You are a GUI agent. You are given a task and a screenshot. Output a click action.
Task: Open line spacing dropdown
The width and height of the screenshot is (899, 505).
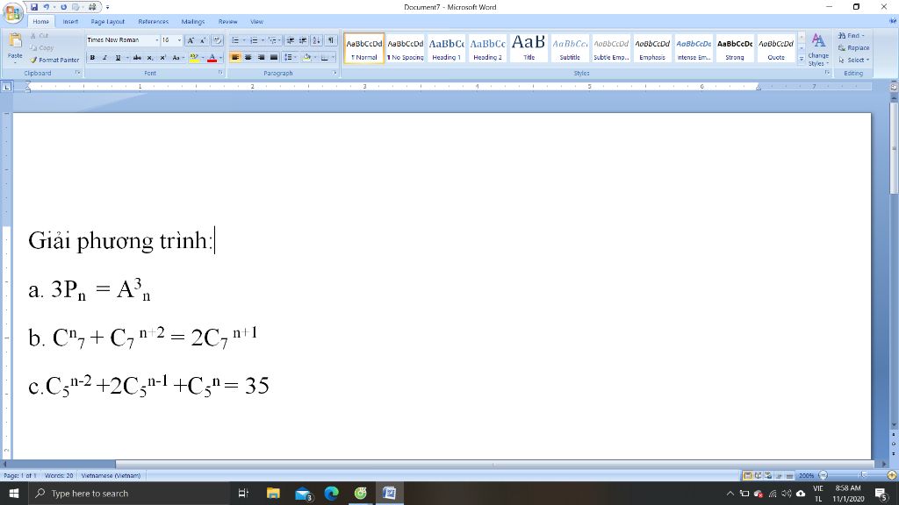pyautogui.click(x=295, y=57)
